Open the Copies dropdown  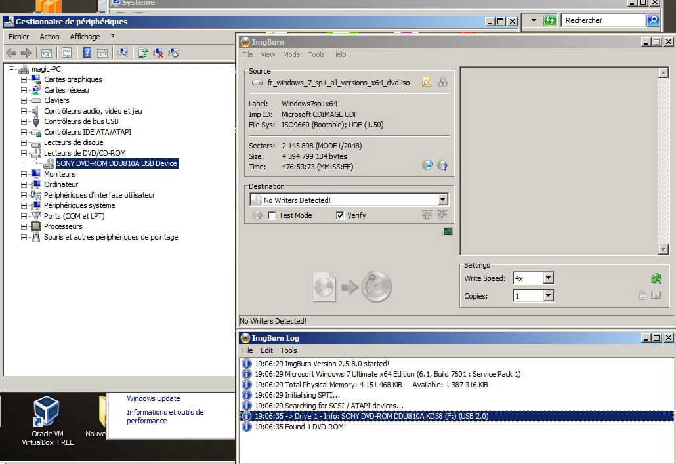[x=548, y=296]
